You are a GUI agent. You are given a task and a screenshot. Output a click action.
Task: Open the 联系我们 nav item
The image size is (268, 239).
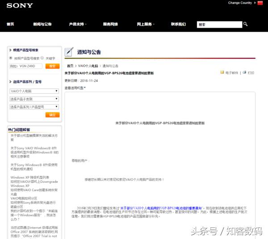tap(178, 24)
